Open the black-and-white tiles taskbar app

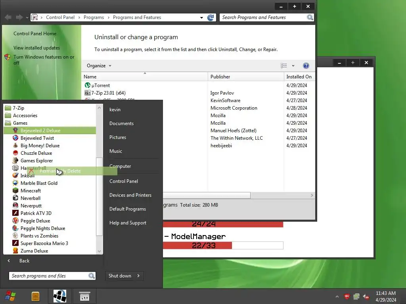pos(60,296)
